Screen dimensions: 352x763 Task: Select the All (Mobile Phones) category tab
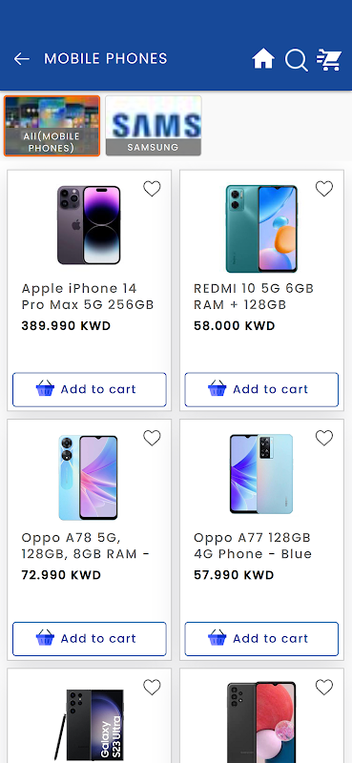tap(52, 126)
